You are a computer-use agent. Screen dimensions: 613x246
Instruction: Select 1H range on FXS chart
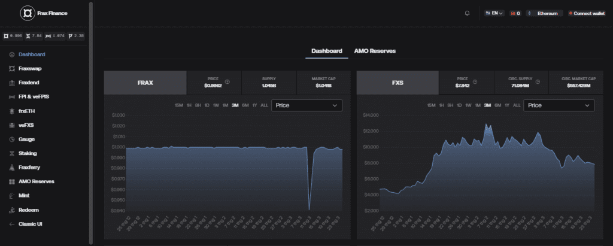point(441,105)
